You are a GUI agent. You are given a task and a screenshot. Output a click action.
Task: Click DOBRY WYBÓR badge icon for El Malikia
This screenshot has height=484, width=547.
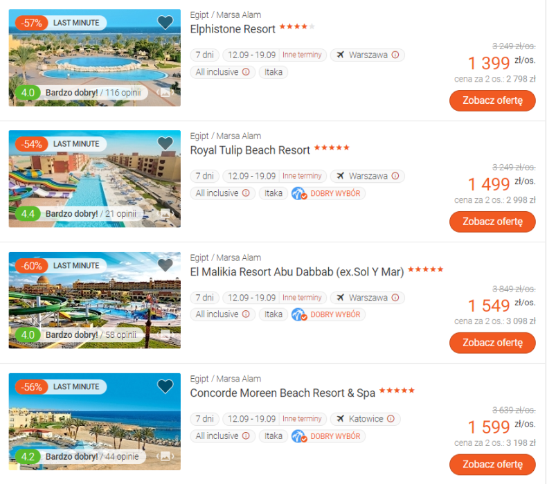(x=299, y=315)
